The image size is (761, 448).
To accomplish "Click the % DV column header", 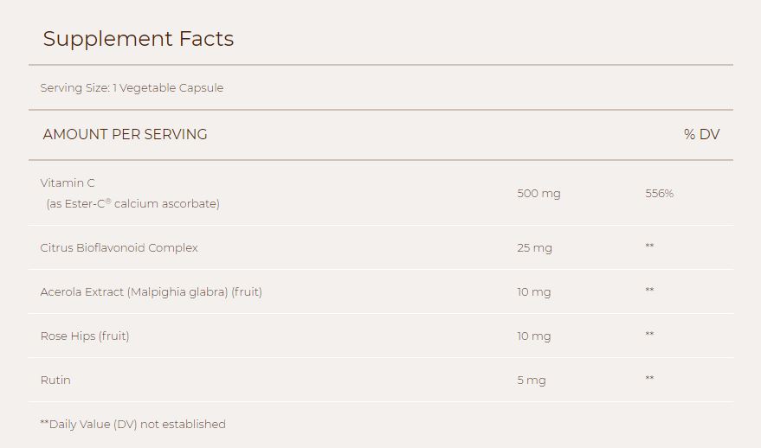I will pos(701,135).
